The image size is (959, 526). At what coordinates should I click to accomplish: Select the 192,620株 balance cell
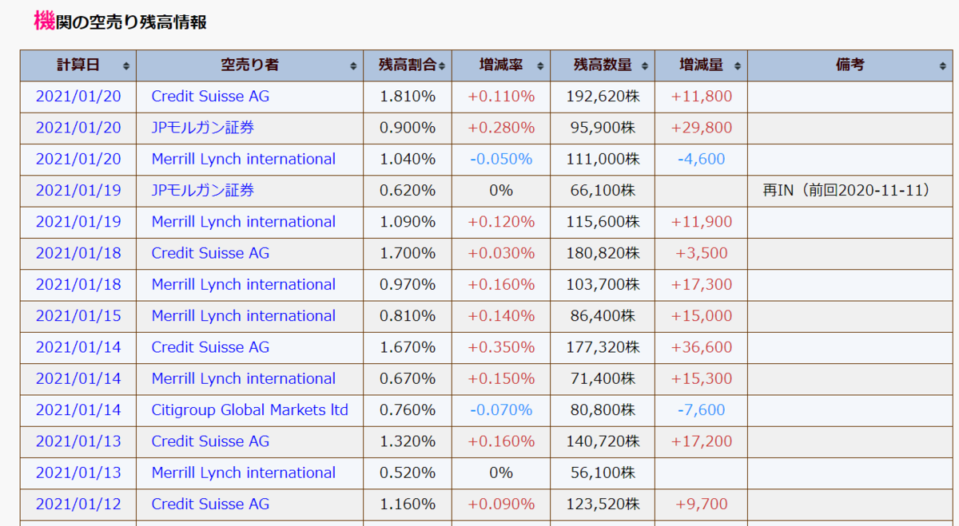pyautogui.click(x=603, y=97)
